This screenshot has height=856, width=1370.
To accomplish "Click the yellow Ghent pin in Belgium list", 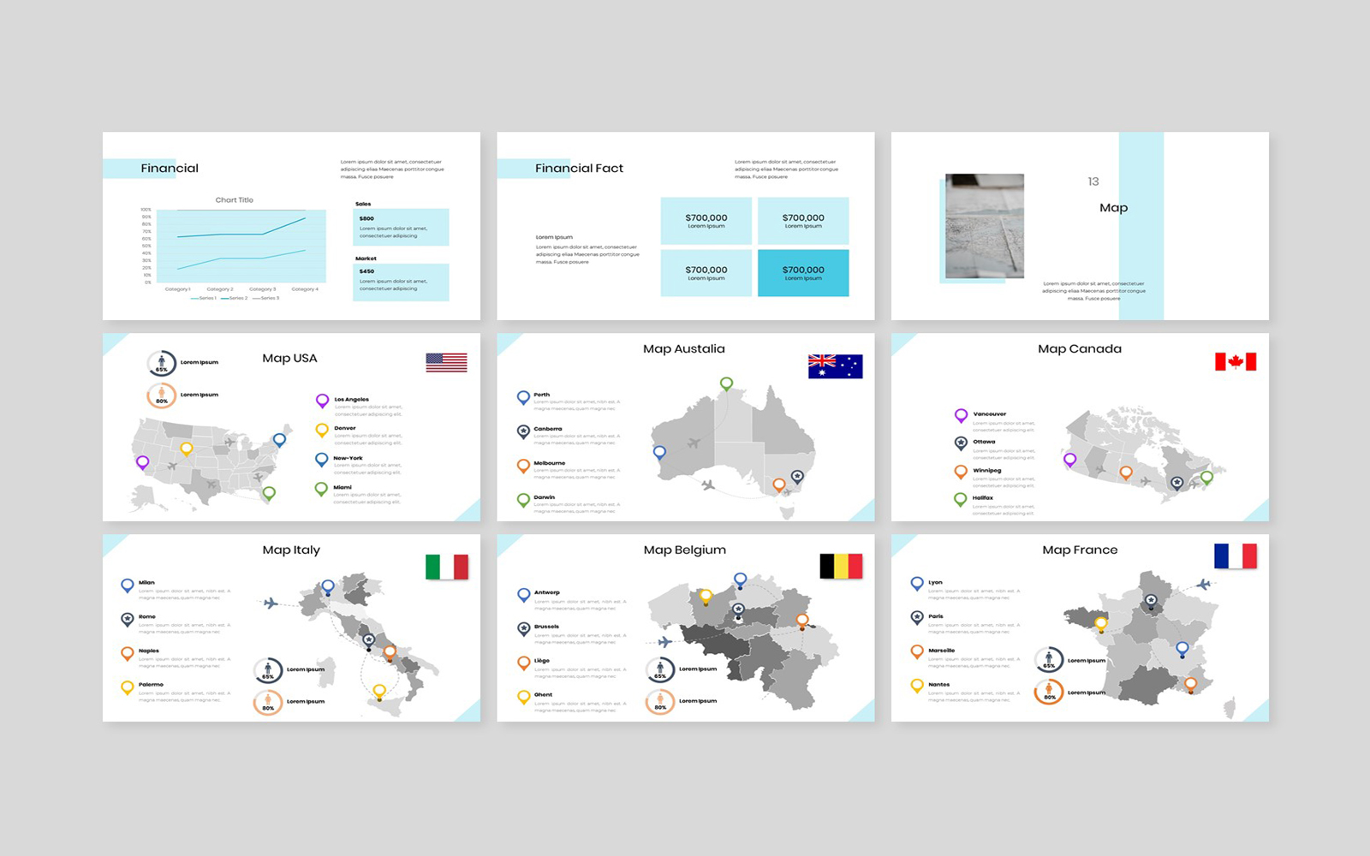I will 523,698.
